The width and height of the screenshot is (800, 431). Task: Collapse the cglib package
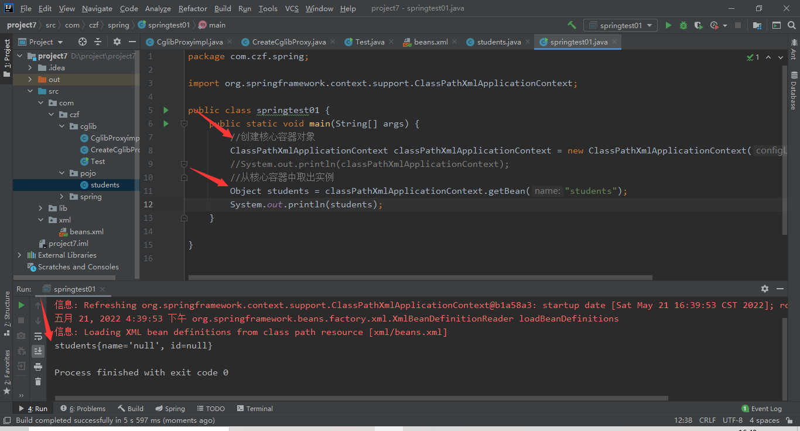61,126
